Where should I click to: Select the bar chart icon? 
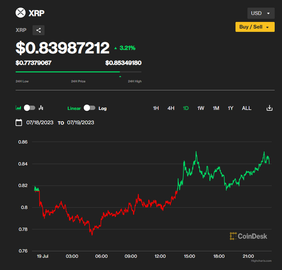tap(41, 108)
